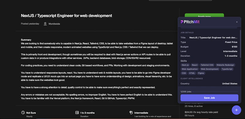The width and height of the screenshot is (245, 119).
Task: Click the PitchMit panel vertical scrollbar
Action: 240,44
